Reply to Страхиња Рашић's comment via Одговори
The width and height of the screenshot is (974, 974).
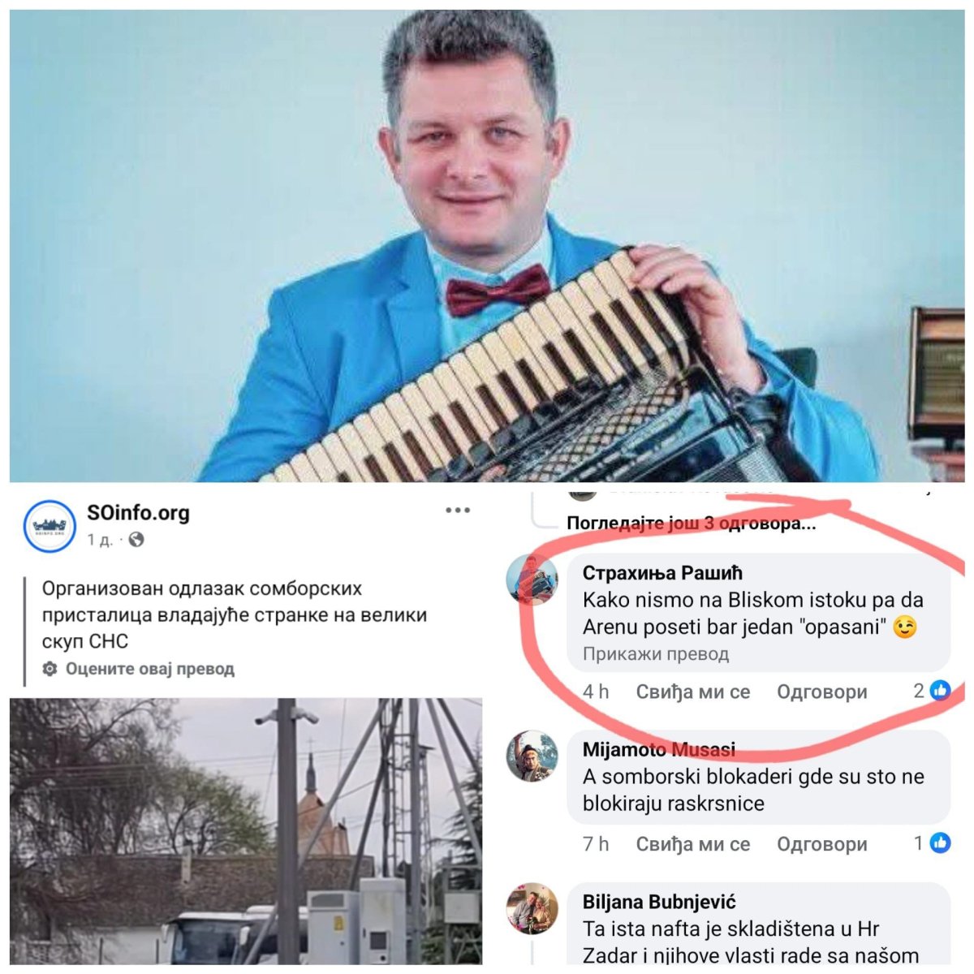coord(822,692)
